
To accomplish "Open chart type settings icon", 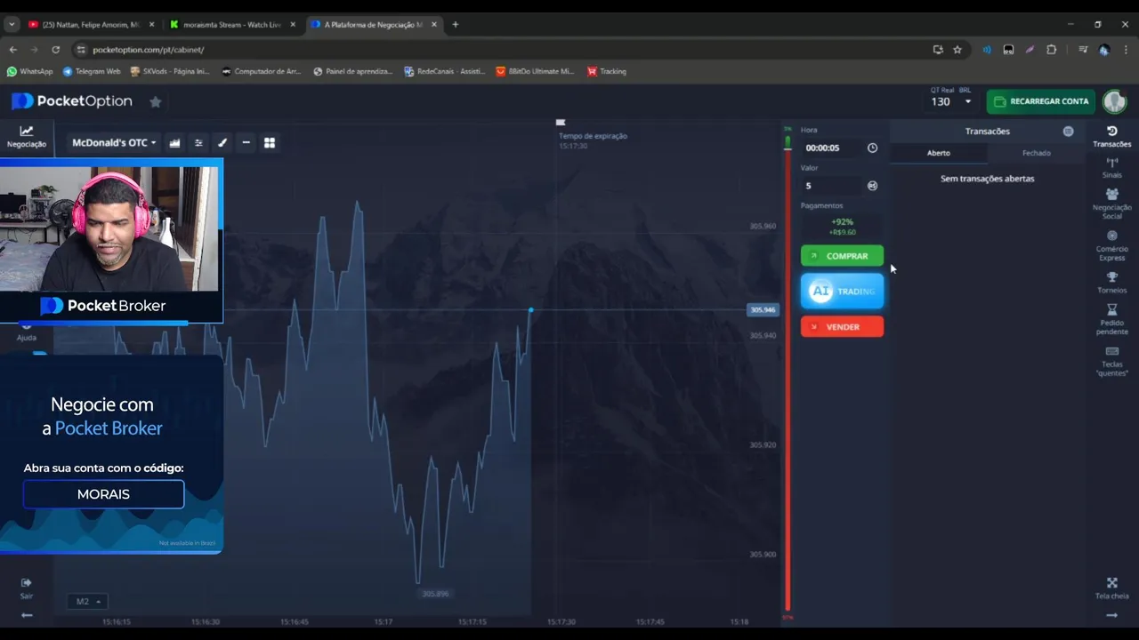I will [x=174, y=142].
